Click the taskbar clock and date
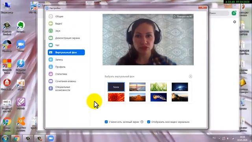 [242, 138]
